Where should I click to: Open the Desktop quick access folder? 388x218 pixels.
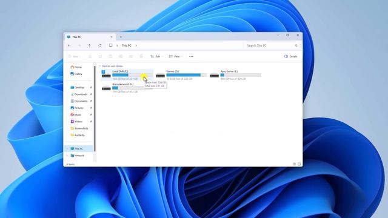[x=77, y=87]
